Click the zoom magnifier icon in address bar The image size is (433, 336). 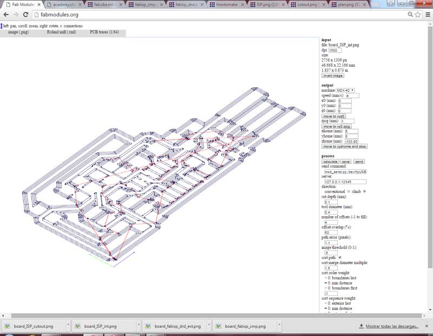click(x=410, y=15)
